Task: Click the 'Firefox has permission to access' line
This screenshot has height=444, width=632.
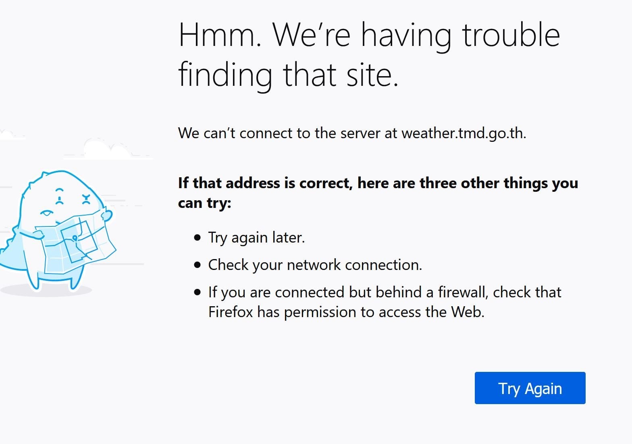Action: pos(346,312)
